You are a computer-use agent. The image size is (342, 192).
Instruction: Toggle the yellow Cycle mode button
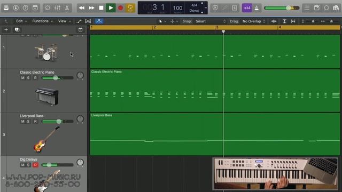coord(130,8)
